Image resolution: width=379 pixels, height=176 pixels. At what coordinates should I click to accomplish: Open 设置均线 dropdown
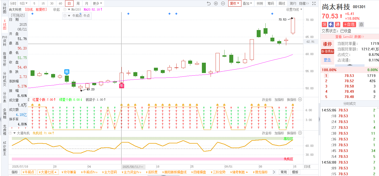click(294, 9)
